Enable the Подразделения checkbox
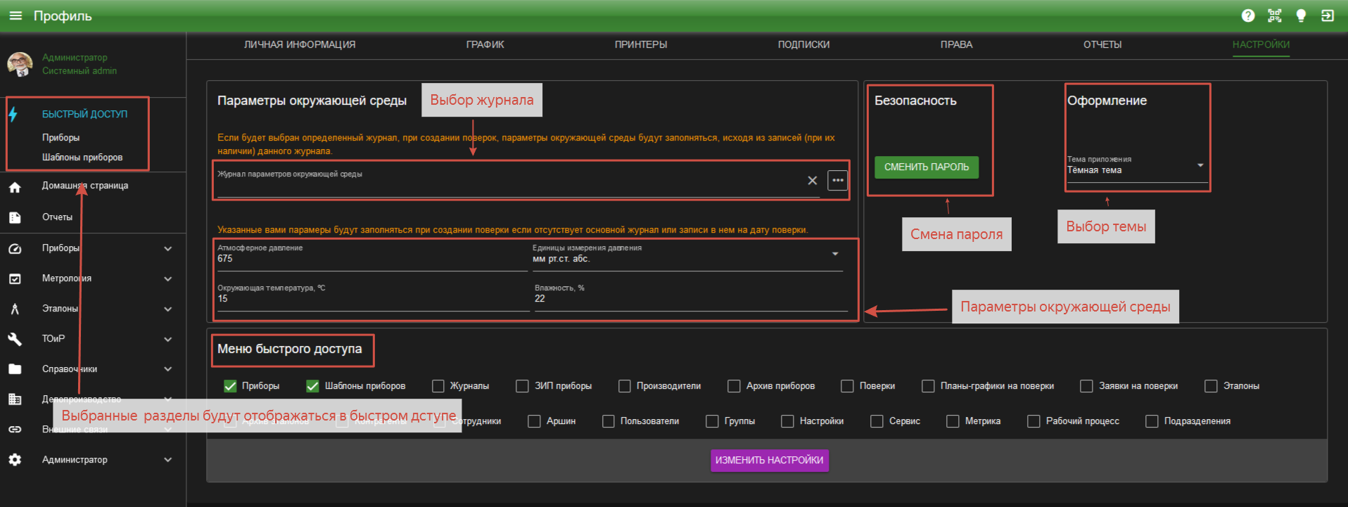1348x507 pixels. tap(1152, 421)
